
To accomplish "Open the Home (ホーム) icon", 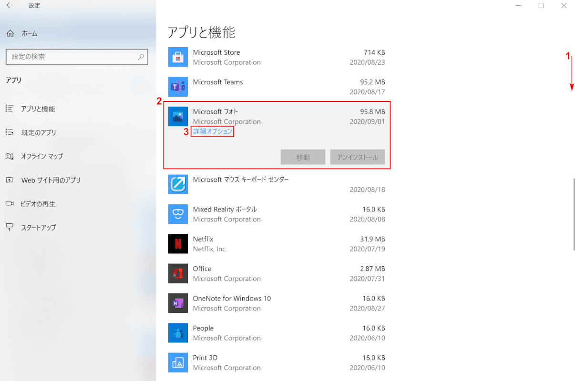I will pos(10,33).
